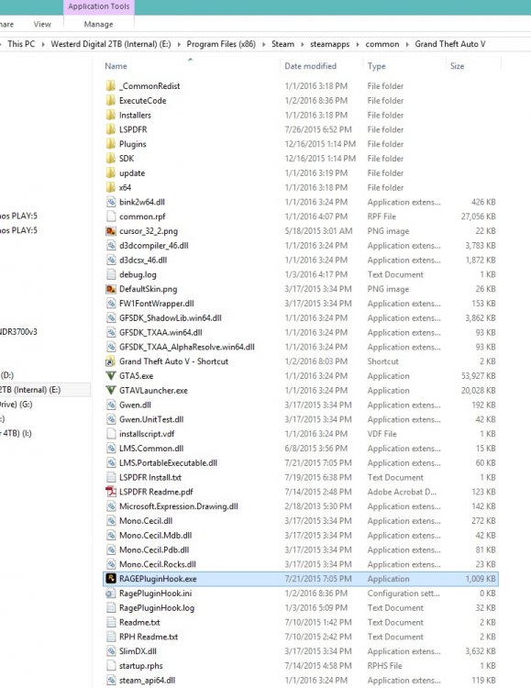Screen dimensions: 531x688
Task: Sort by Size column header
Action: point(457,66)
